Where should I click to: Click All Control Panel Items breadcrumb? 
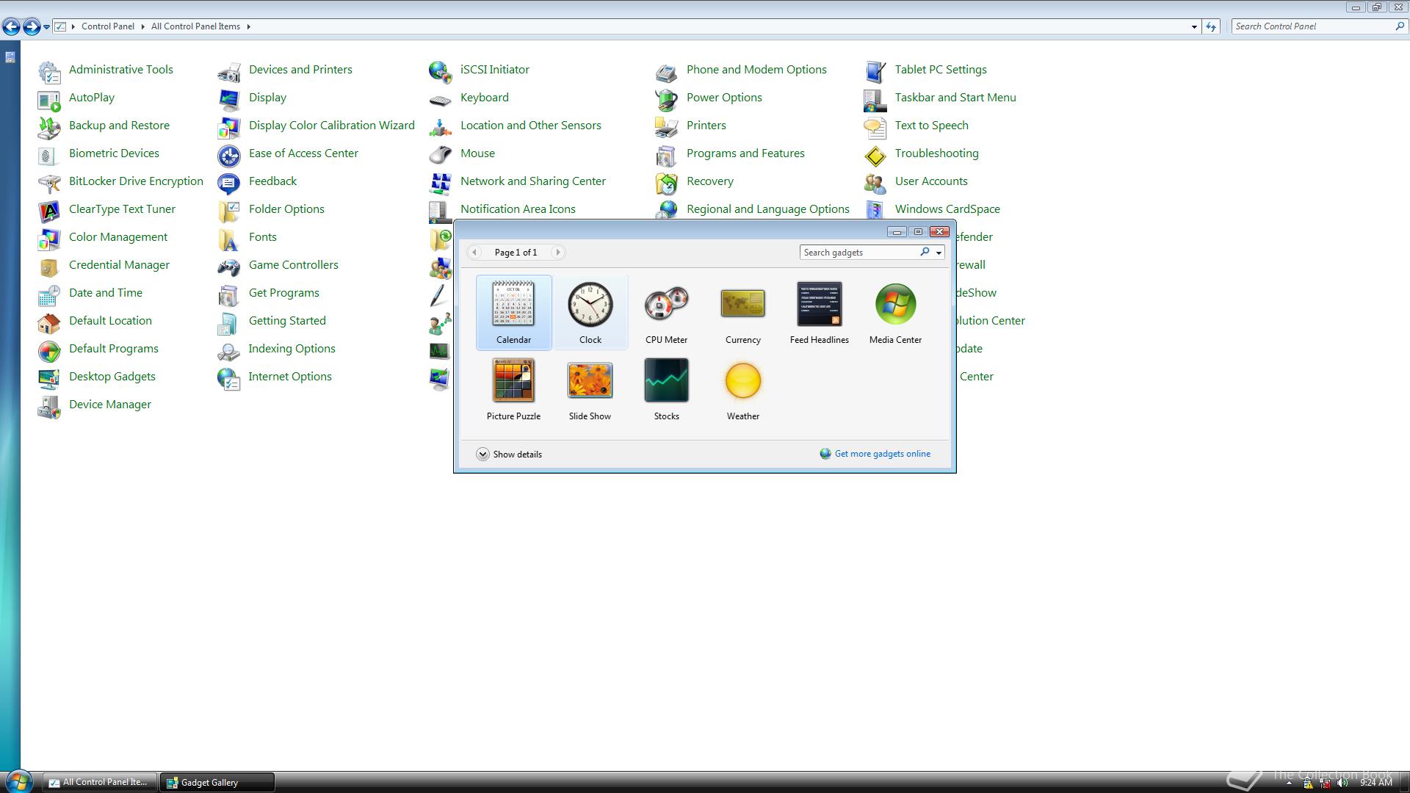point(195,26)
